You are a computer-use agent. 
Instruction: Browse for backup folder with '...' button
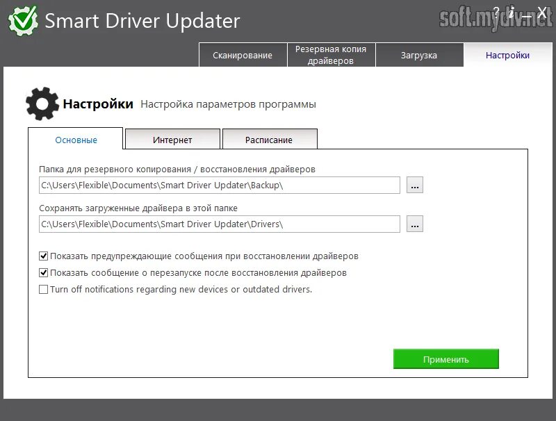[415, 185]
